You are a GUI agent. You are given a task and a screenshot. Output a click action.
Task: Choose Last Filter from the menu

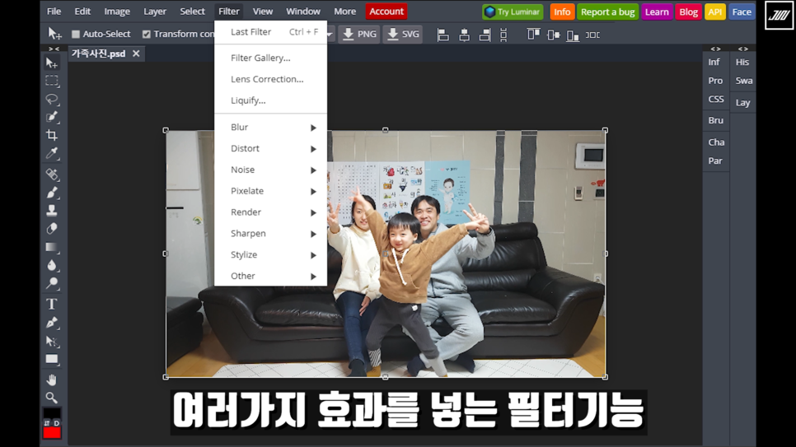(270, 32)
